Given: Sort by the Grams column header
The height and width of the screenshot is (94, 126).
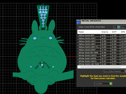Looking at the screenshot, I should coord(106,32).
